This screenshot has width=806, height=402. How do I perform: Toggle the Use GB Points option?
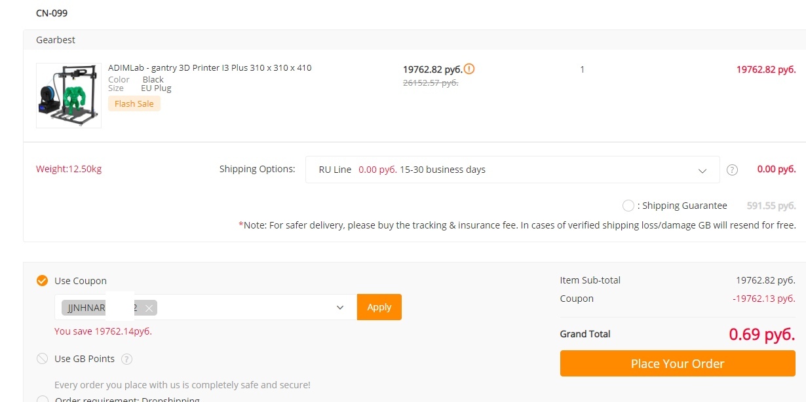pyautogui.click(x=43, y=359)
